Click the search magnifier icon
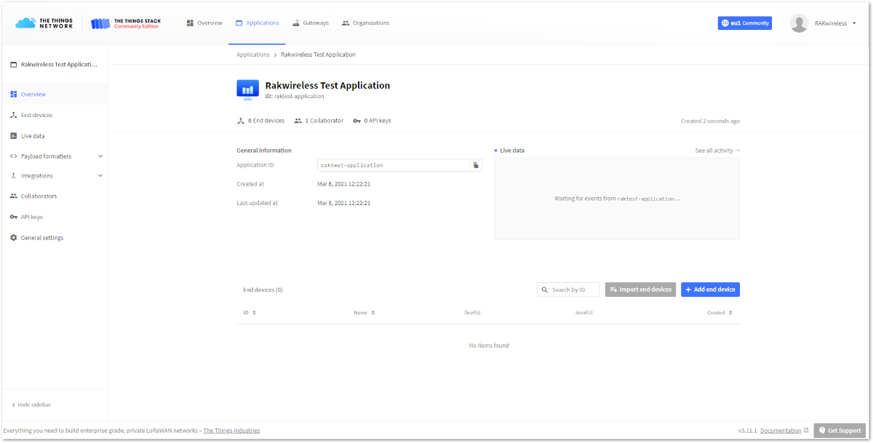Image resolution: width=873 pixels, height=443 pixels. pyautogui.click(x=544, y=290)
